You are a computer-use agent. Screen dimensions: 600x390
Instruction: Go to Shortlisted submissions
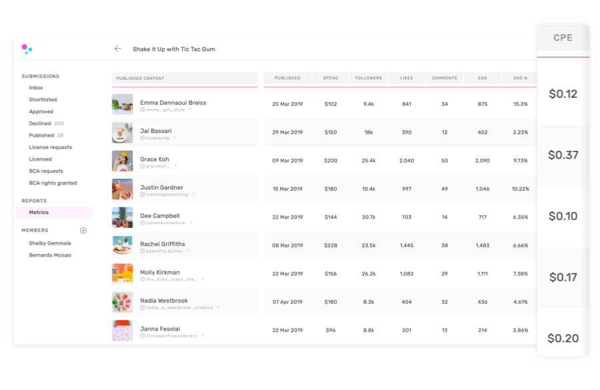click(x=43, y=100)
